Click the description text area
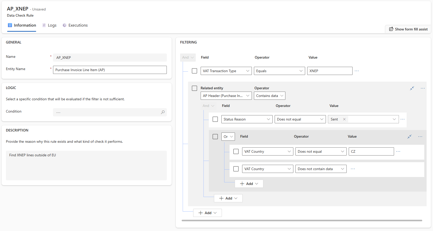The width and height of the screenshot is (433, 231). [86, 166]
